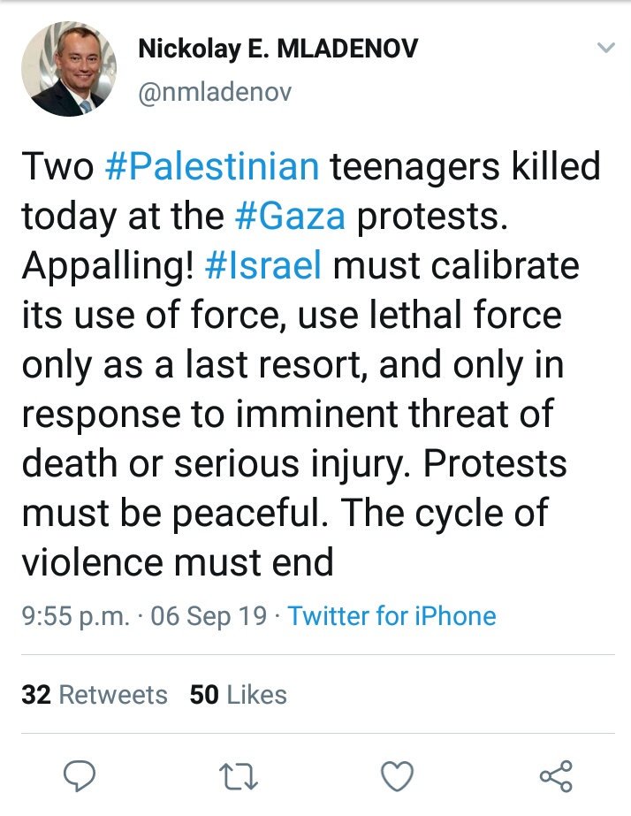Click the Twitter for iPhone source link
The width and height of the screenshot is (631, 816).
[392, 615]
